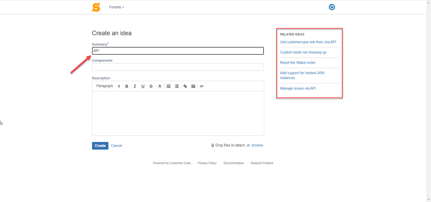The image size is (431, 202).
Task: Insert a numbered list
Action: coord(169,86)
